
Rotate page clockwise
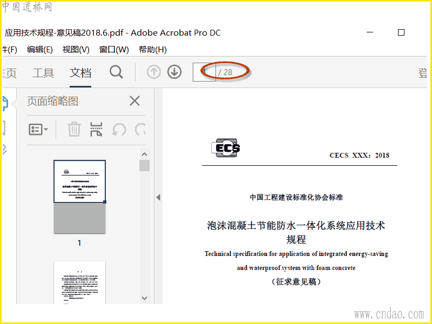(140, 129)
